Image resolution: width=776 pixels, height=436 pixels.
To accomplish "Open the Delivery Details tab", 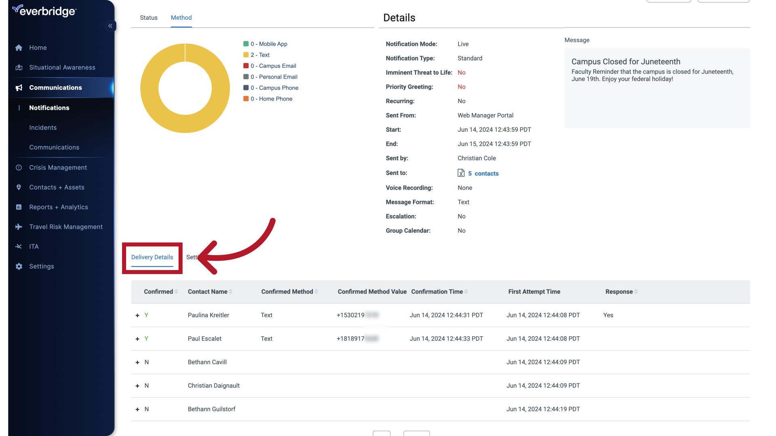I will [x=152, y=257].
